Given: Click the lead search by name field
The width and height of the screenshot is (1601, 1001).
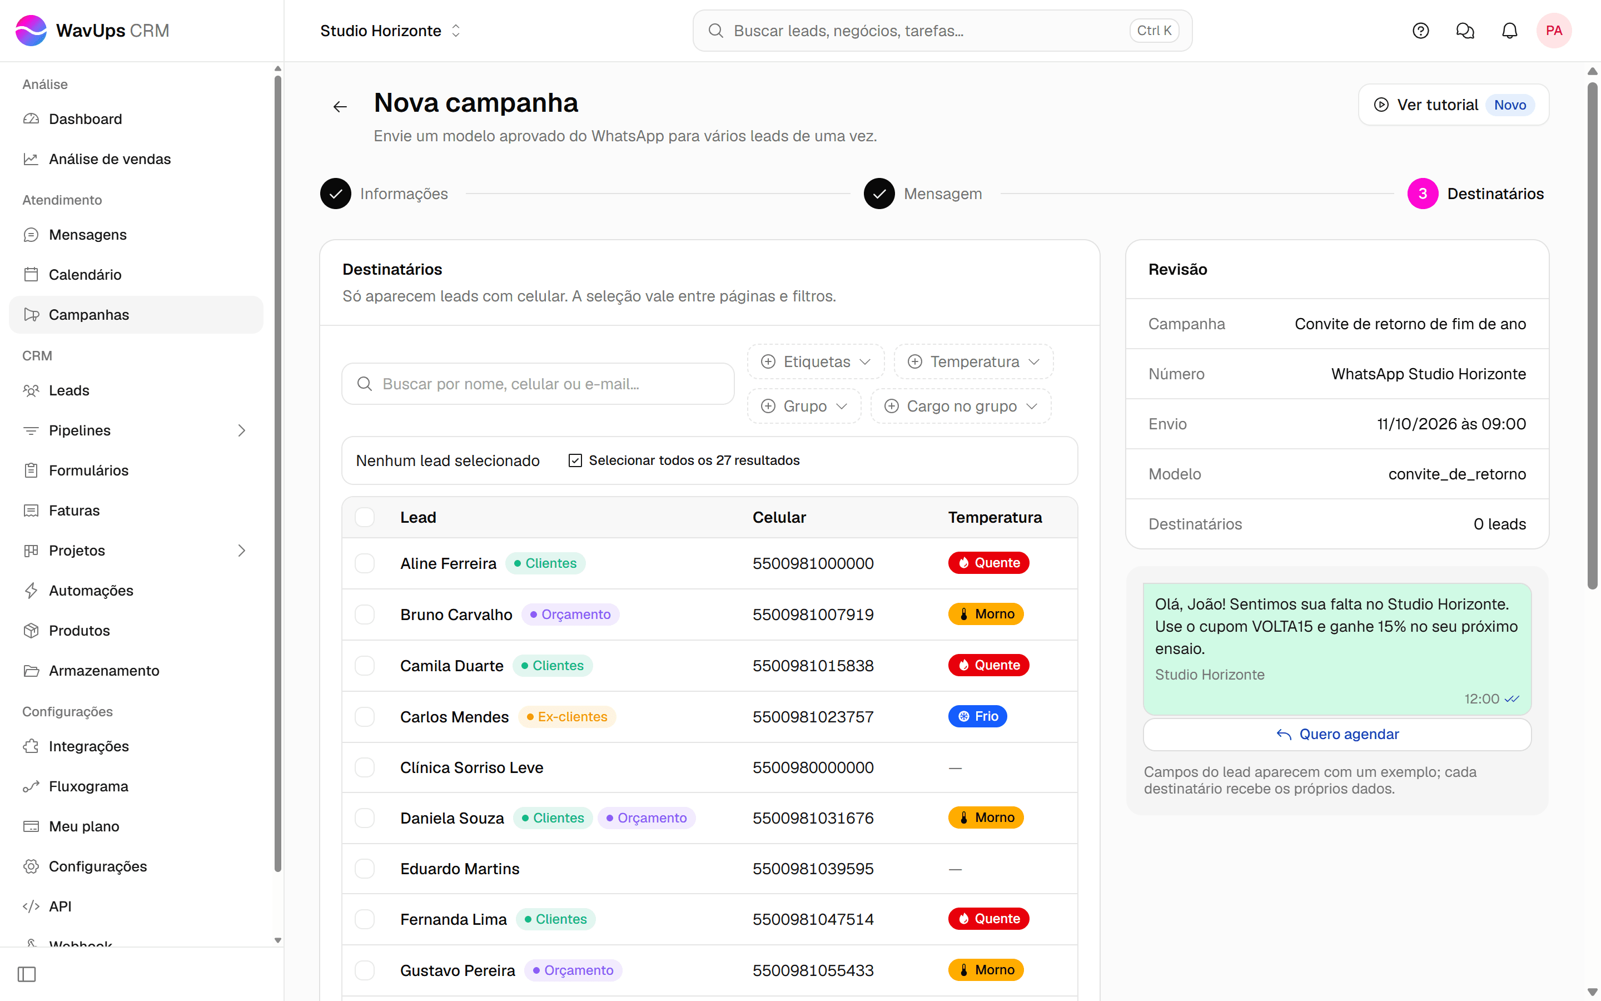Looking at the screenshot, I should (x=538, y=384).
